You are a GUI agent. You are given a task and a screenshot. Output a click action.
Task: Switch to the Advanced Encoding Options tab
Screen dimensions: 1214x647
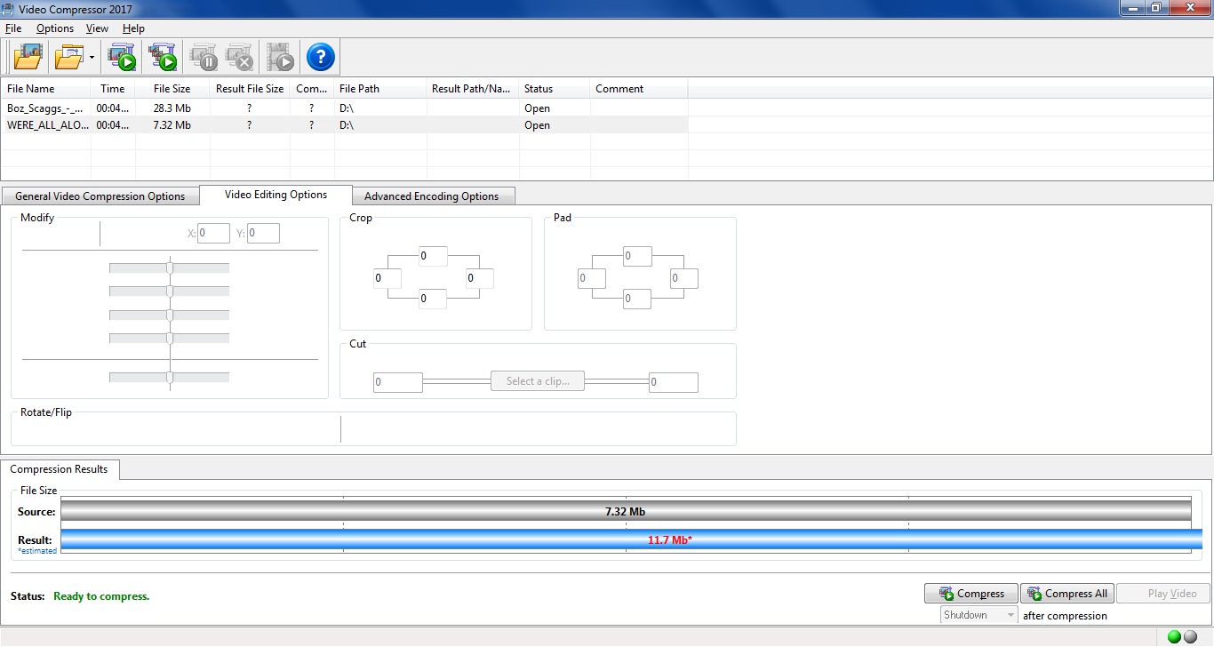[433, 196]
